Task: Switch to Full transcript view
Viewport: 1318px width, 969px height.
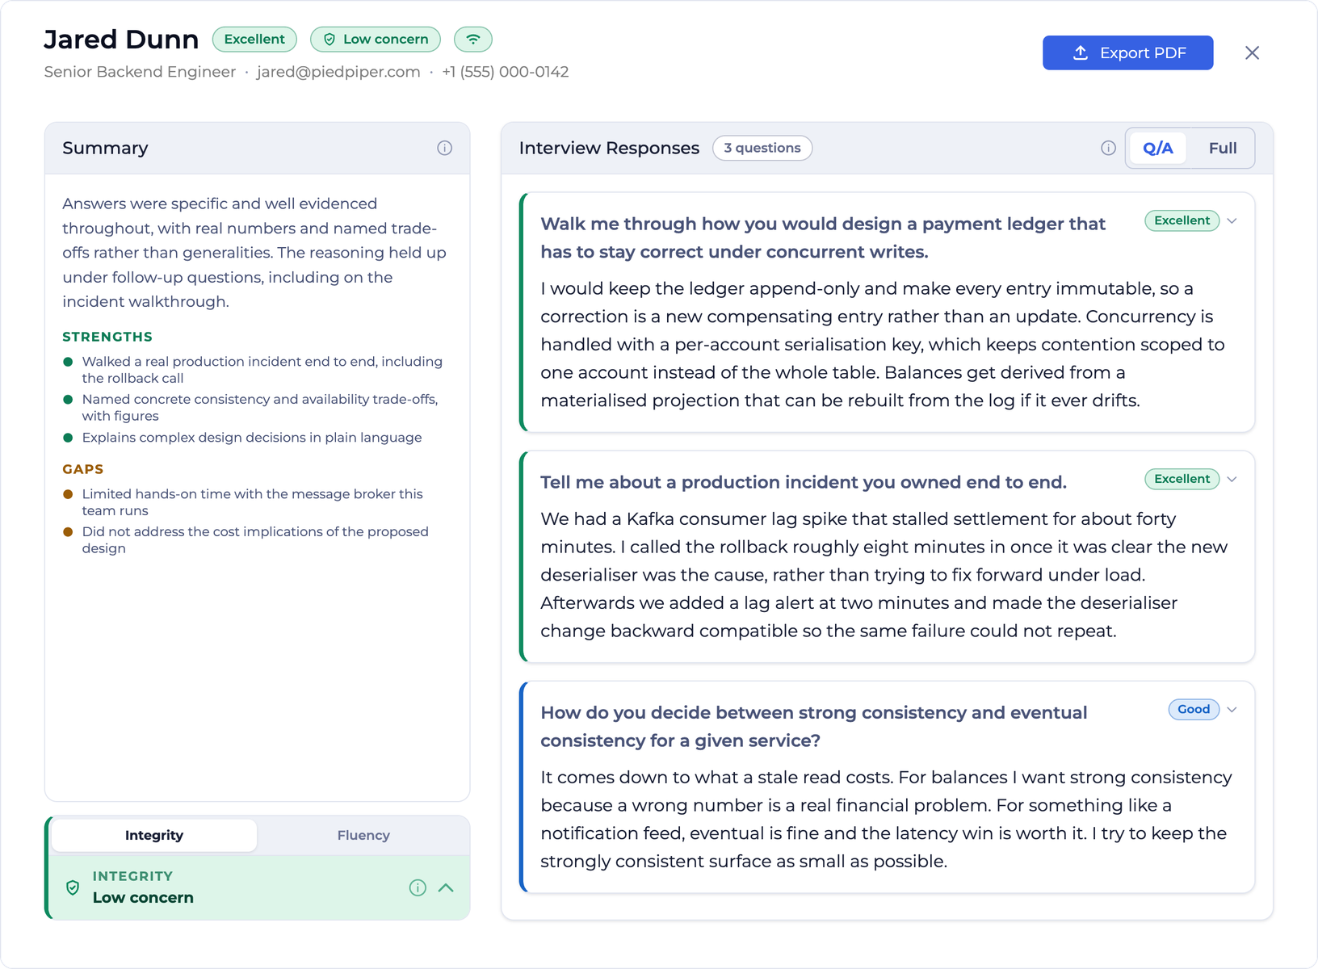Action: pyautogui.click(x=1222, y=148)
